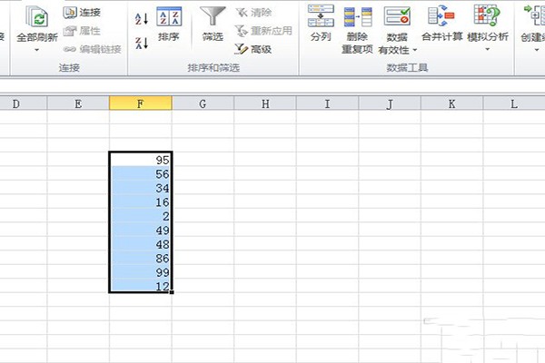Expand the Refresh All dropdown arrow
The image size is (545, 363).
37,50
